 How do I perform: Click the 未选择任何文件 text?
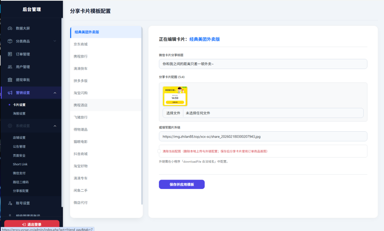(198, 113)
